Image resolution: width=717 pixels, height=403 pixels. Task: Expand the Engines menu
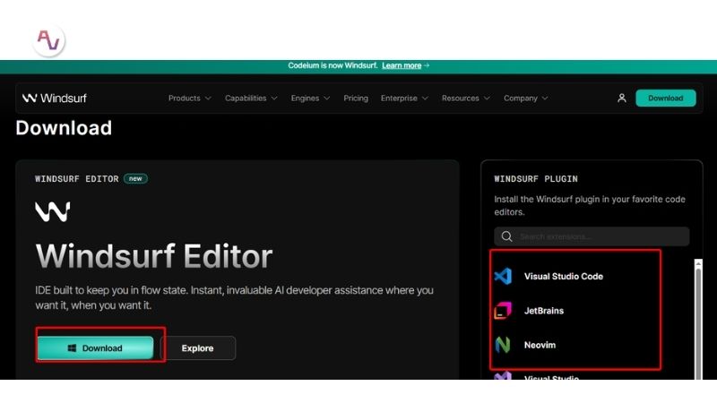click(x=310, y=99)
